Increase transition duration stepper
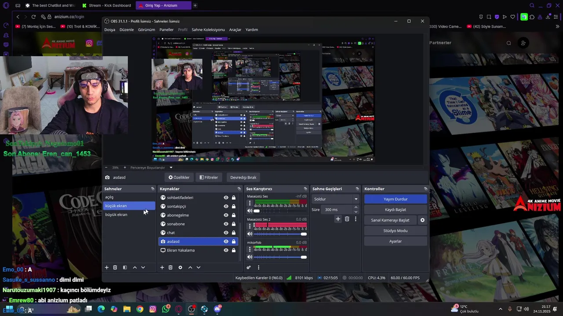The width and height of the screenshot is (563, 316). coord(356,207)
